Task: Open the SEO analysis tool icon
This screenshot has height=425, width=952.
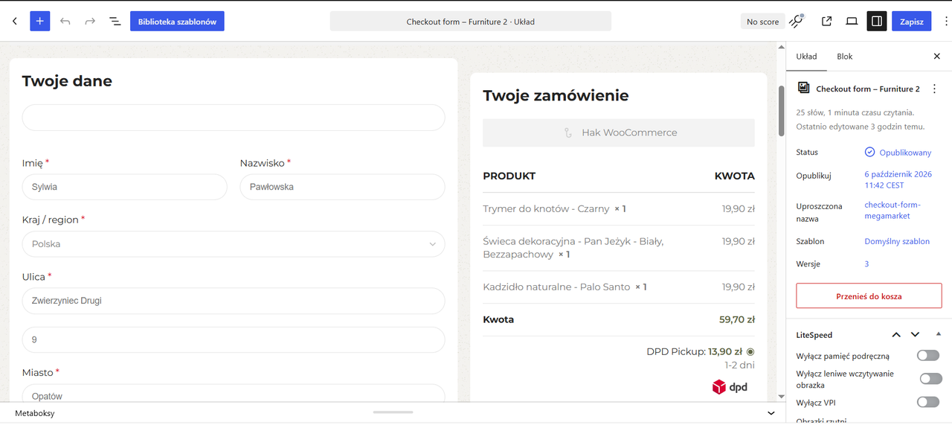Action: click(797, 22)
